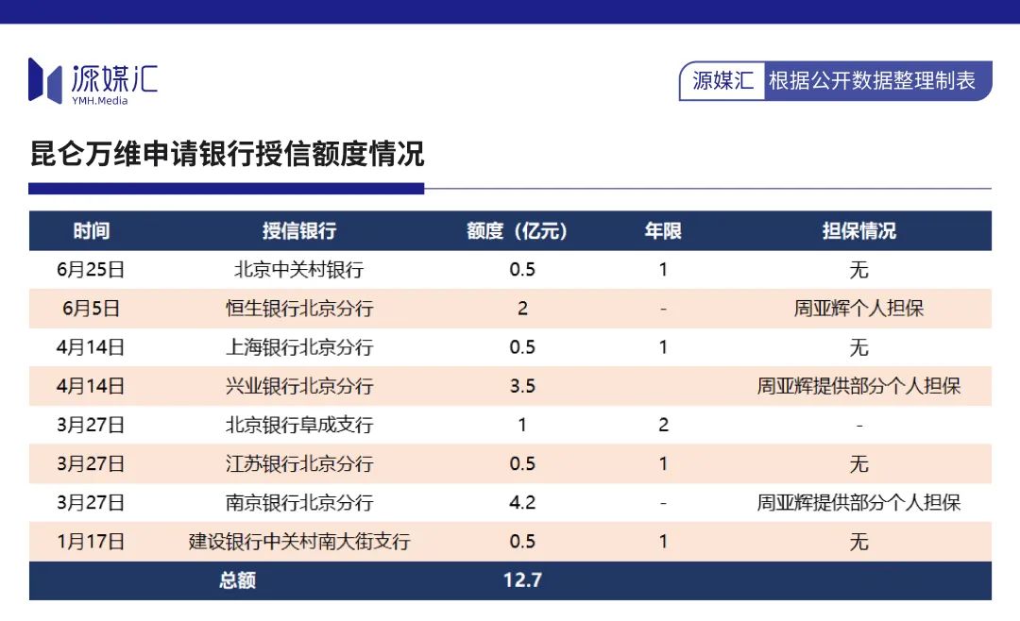Click the 根据公开数据整理制表 label
Screen dimensions: 1020x621
point(872,80)
